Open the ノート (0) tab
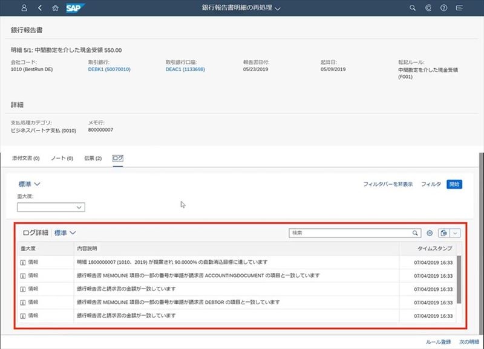The width and height of the screenshot is (484, 349). point(62,158)
